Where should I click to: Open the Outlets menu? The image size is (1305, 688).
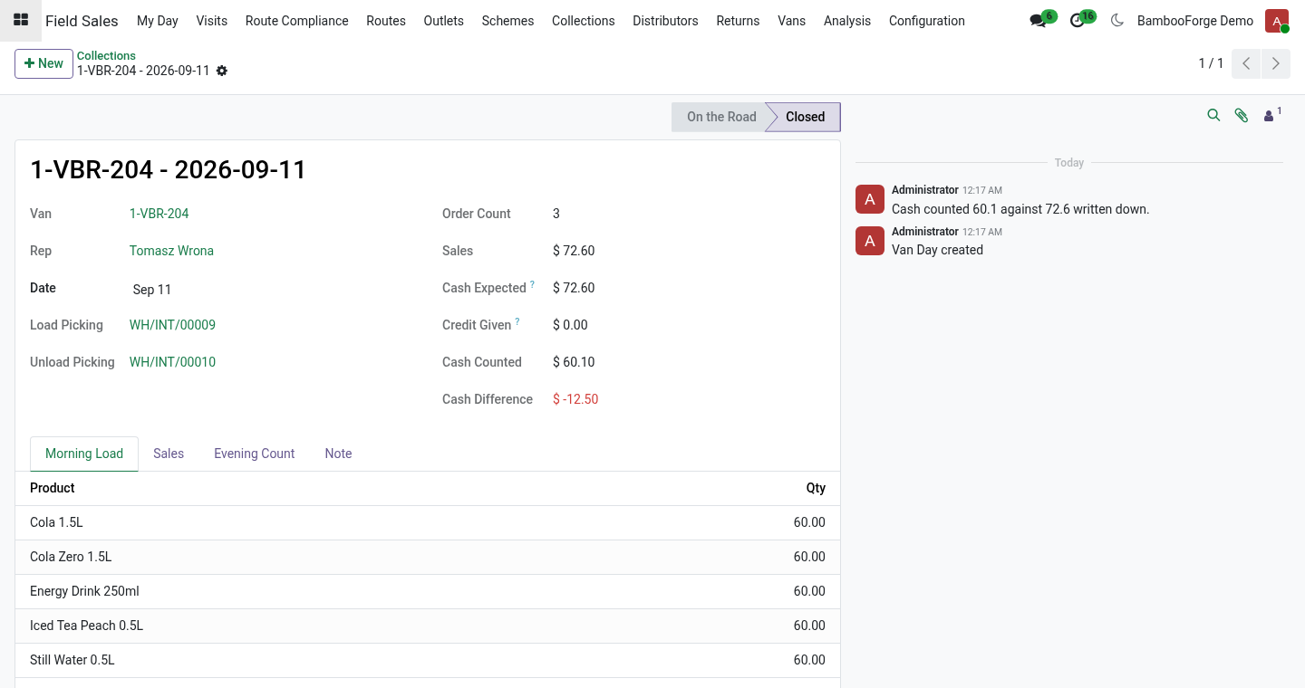pos(444,21)
